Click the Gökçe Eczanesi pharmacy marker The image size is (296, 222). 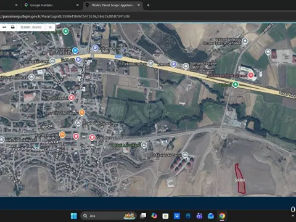pos(92,137)
